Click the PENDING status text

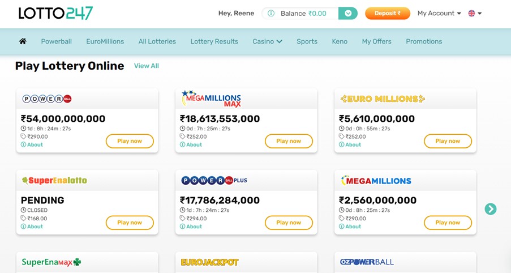coord(42,201)
